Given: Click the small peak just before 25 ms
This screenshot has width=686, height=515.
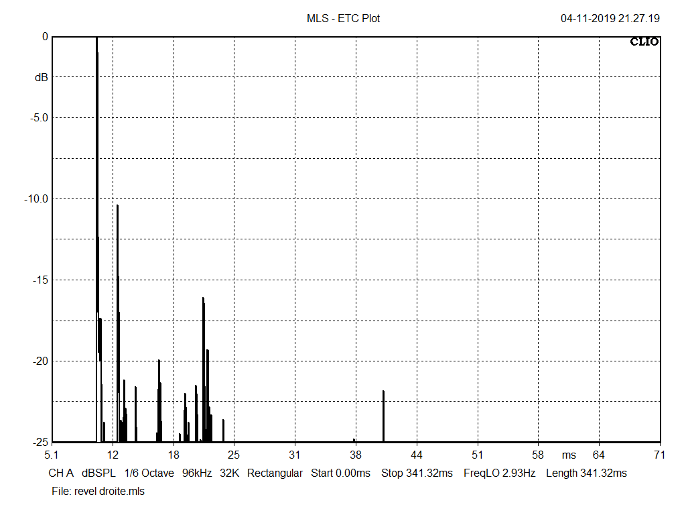Looking at the screenshot, I should coord(223,431).
